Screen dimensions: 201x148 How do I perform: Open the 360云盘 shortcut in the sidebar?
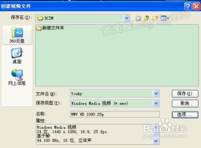[x=17, y=35]
